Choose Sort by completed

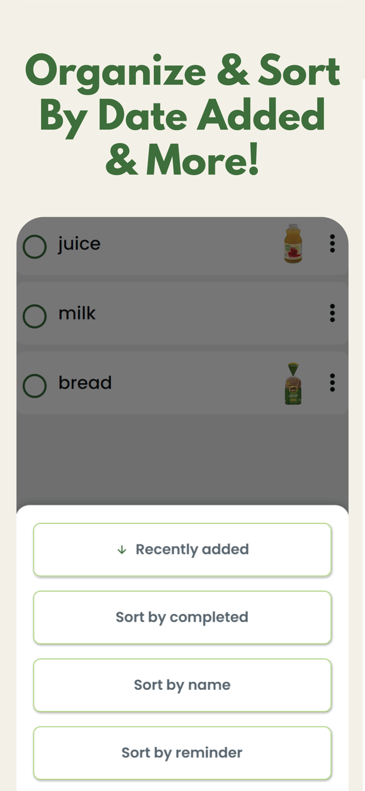[182, 617]
